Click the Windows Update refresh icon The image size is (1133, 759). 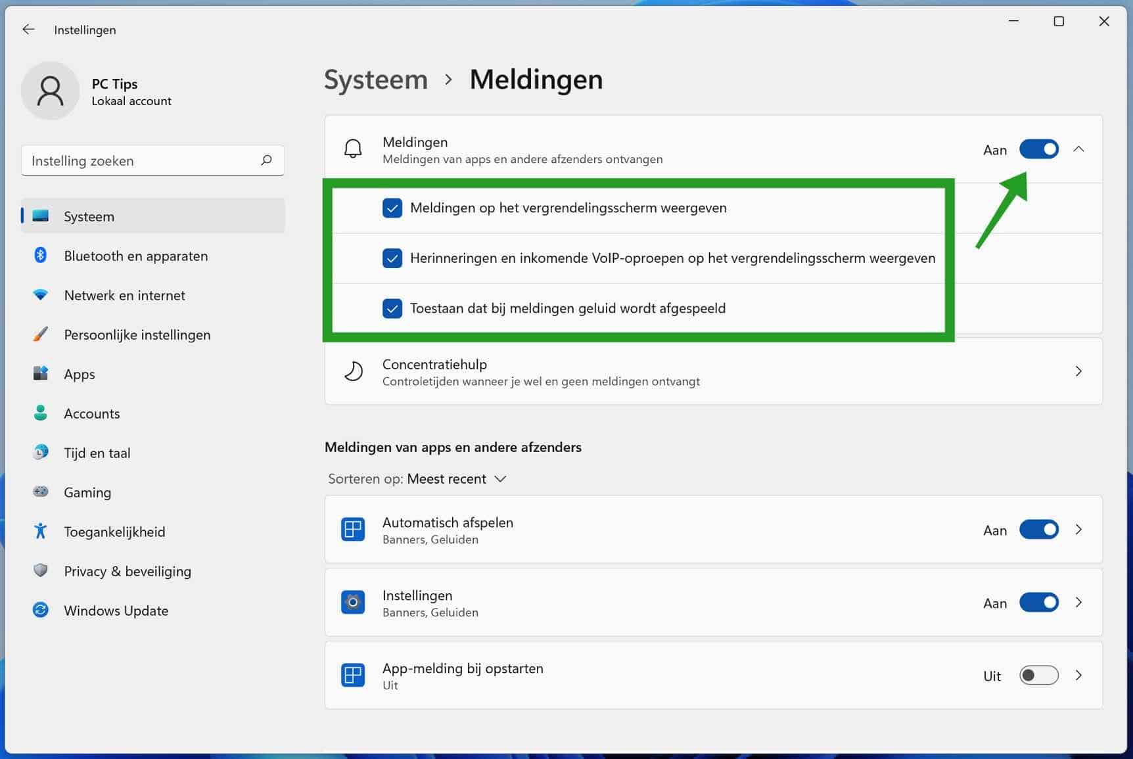(x=41, y=610)
